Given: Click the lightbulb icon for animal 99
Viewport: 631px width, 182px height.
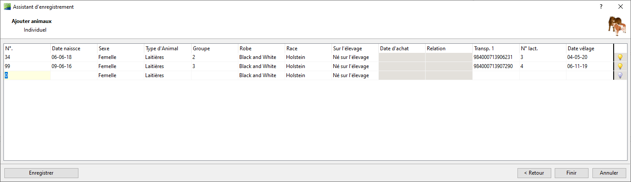Looking at the screenshot, I should [620, 66].
